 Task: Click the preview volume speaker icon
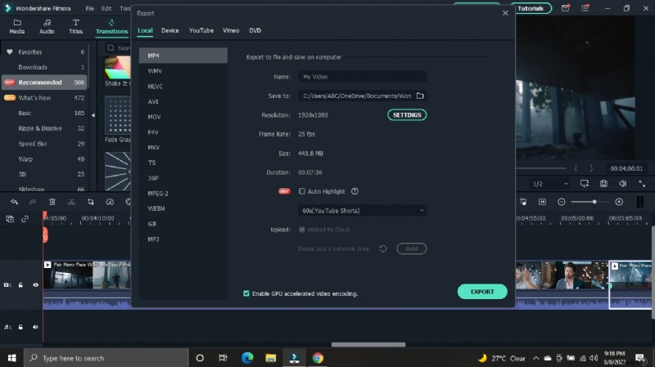tap(623, 183)
